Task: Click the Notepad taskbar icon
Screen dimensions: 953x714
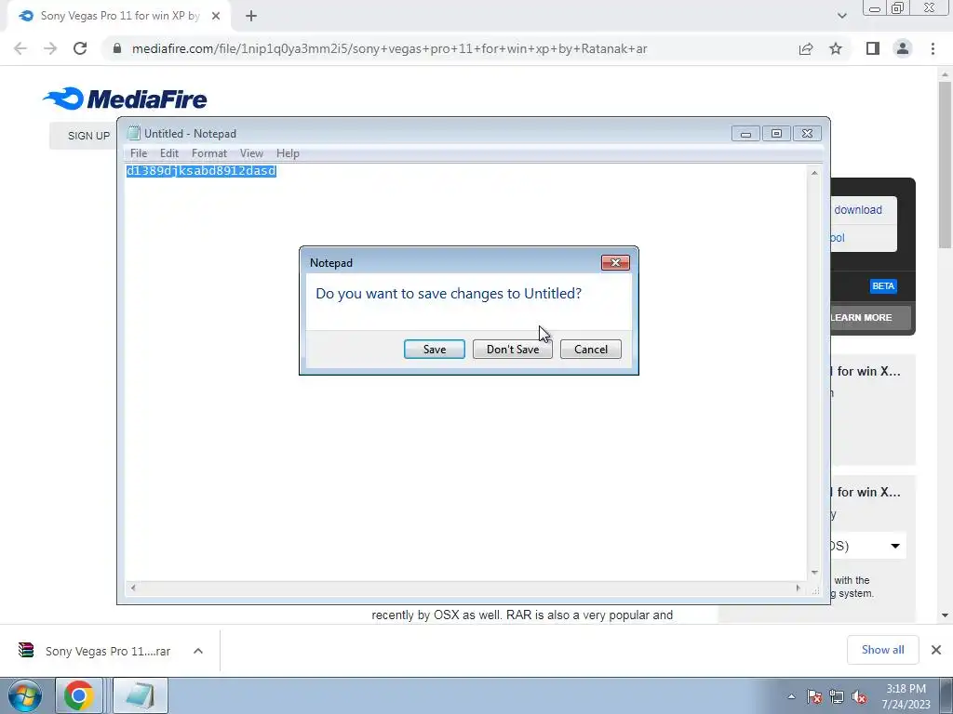Action: pos(141,695)
